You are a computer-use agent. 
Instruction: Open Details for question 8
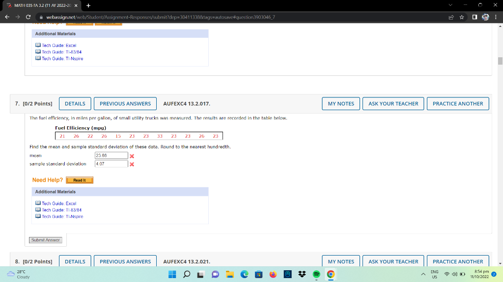pos(75,261)
